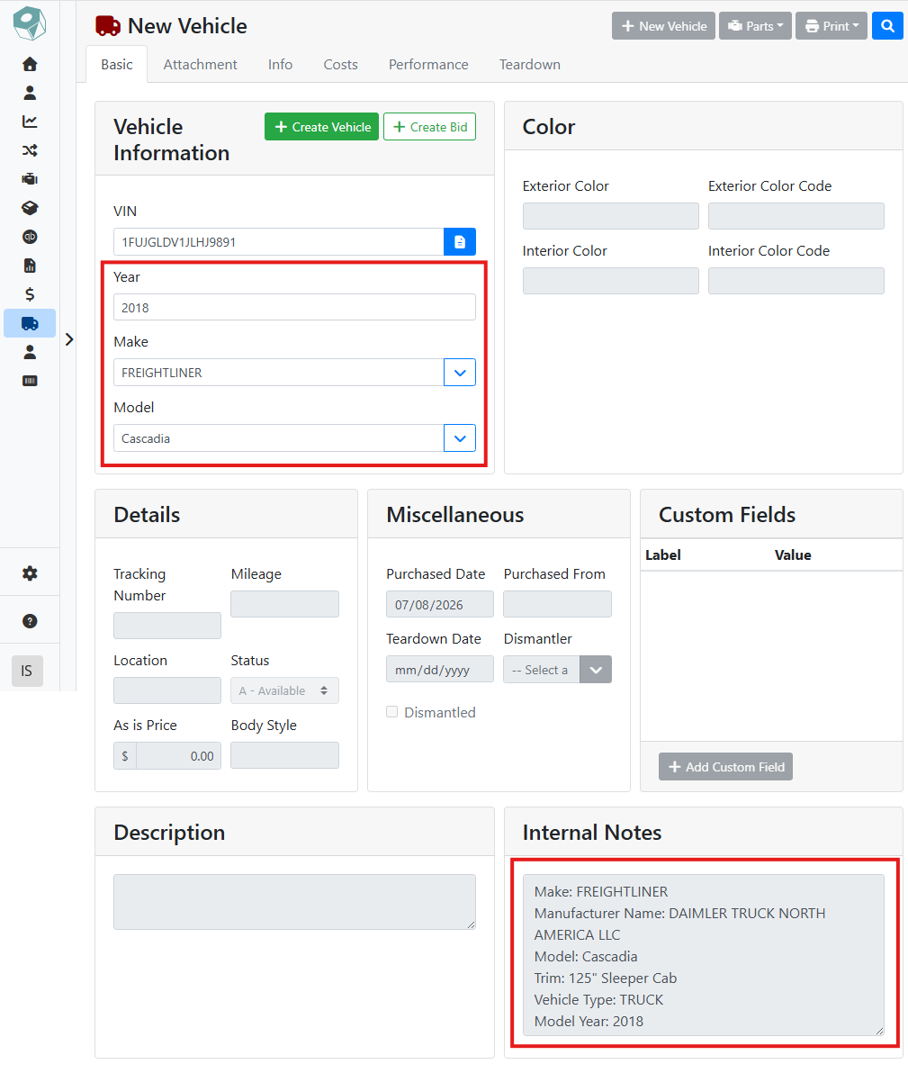The width and height of the screenshot is (908, 1091).
Task: Click the Body Style field
Action: tap(284, 755)
